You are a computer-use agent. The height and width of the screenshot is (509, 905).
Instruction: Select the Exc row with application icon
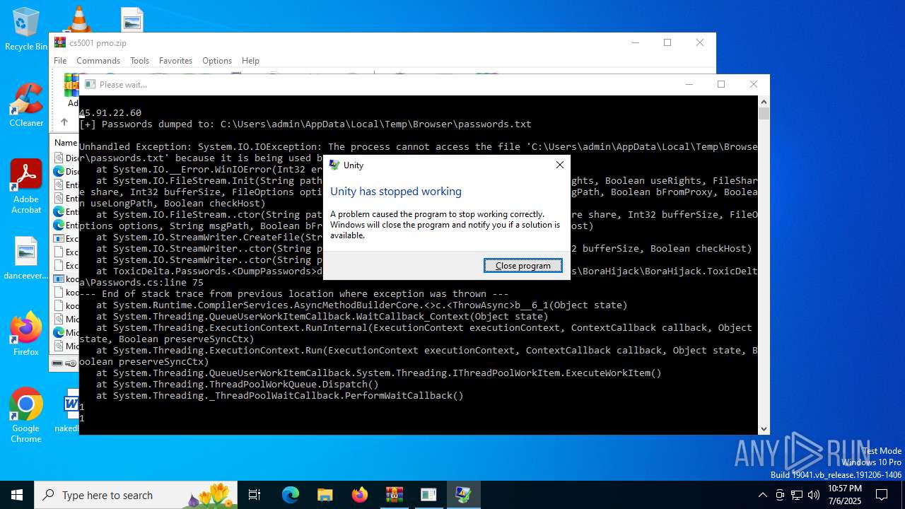[66, 239]
